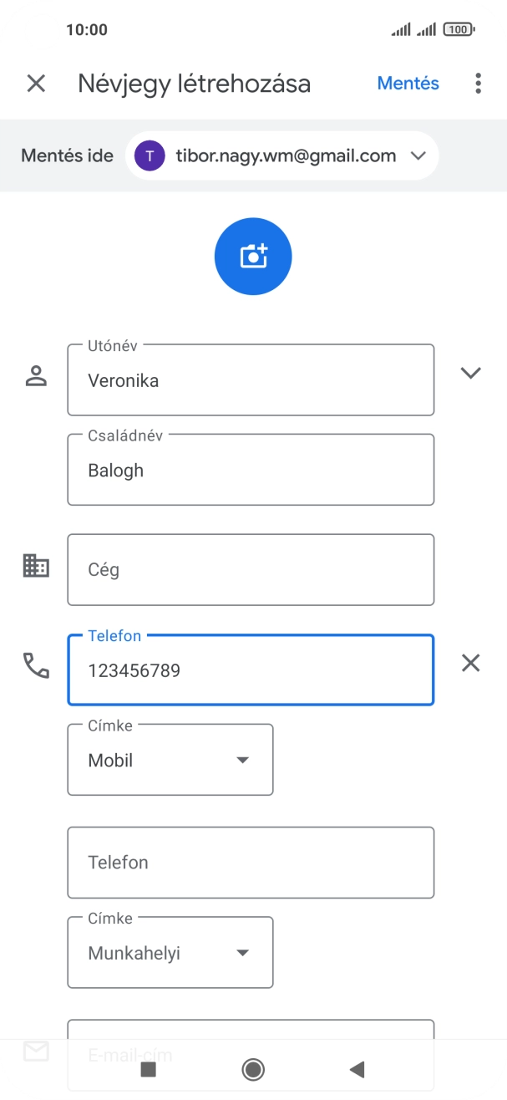
Task: Open the save-to account selector dropdown
Action: 418,155
